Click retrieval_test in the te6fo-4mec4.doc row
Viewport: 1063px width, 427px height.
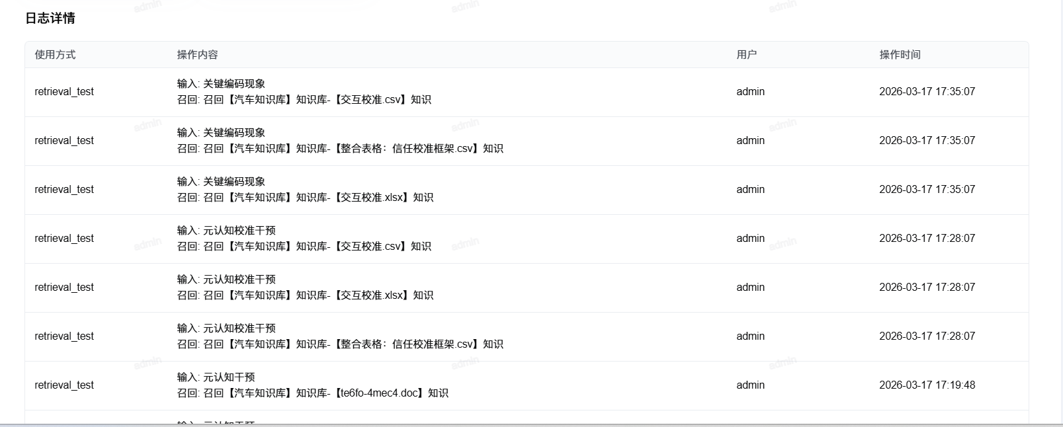pyautogui.click(x=64, y=385)
